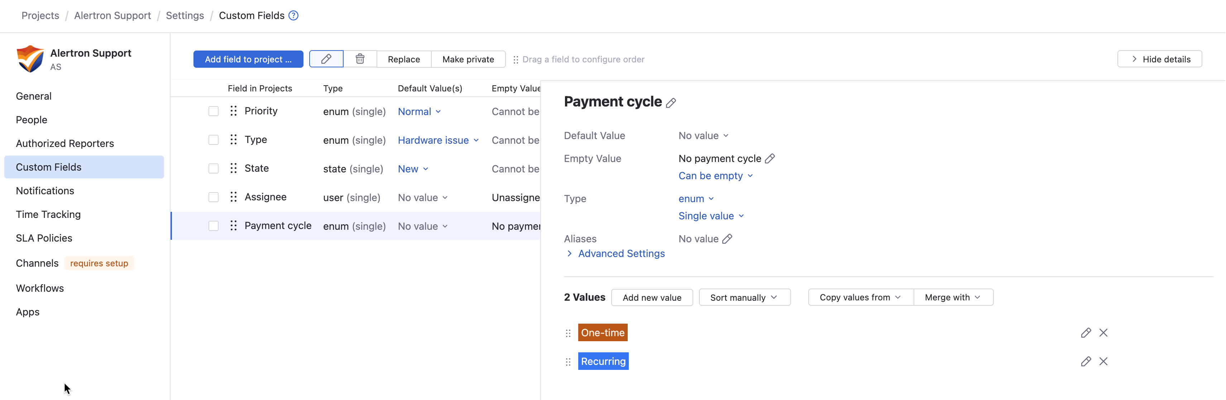Click the Custom Fields help icon
This screenshot has width=1226, height=400.
[294, 16]
